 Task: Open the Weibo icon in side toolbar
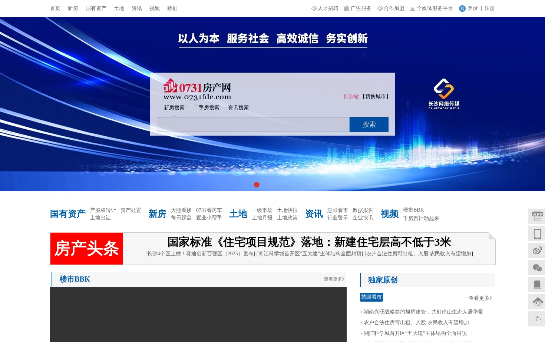tap(537, 250)
